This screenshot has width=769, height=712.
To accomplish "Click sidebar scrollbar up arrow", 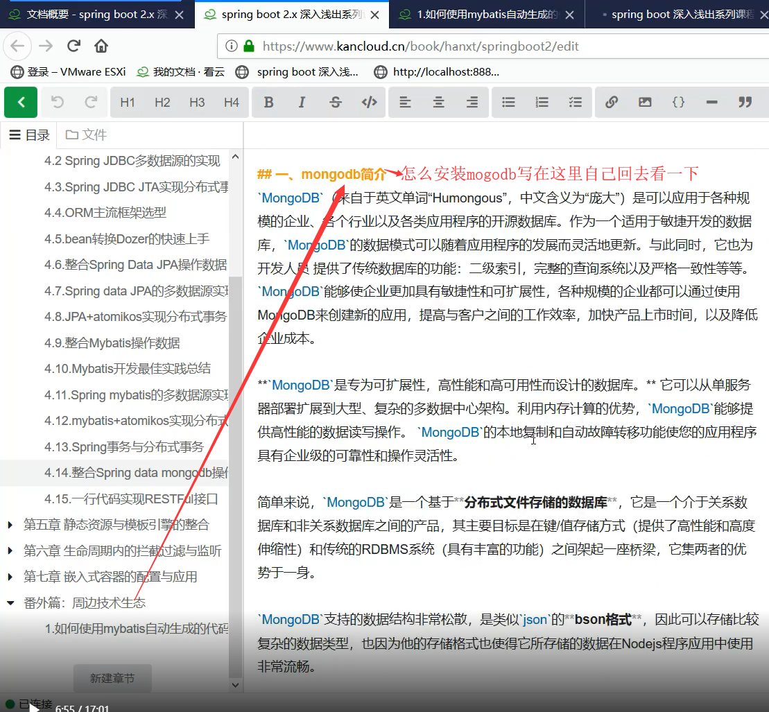I will click(x=235, y=157).
